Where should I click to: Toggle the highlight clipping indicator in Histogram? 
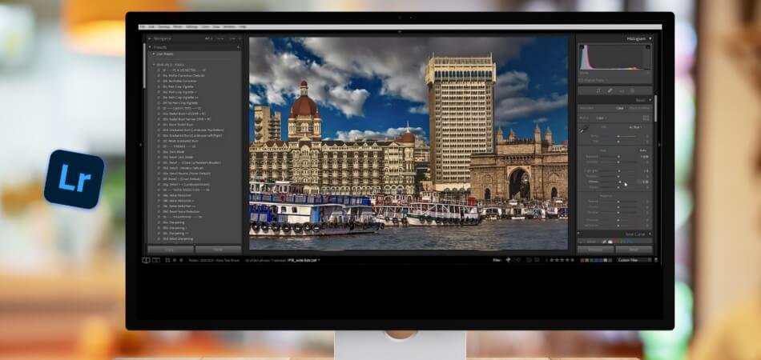tap(648, 46)
